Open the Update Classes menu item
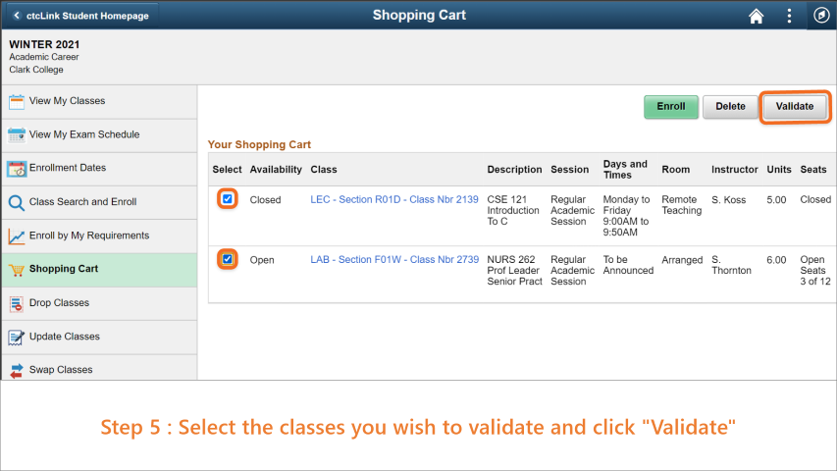The width and height of the screenshot is (837, 471). 99,337
